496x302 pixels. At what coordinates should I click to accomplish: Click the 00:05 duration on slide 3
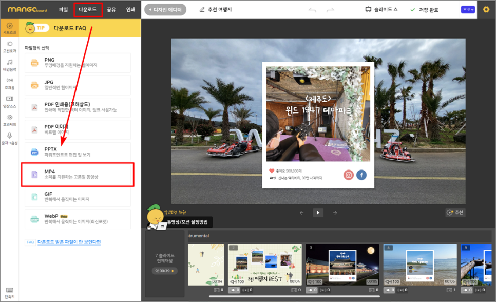(x=372, y=281)
